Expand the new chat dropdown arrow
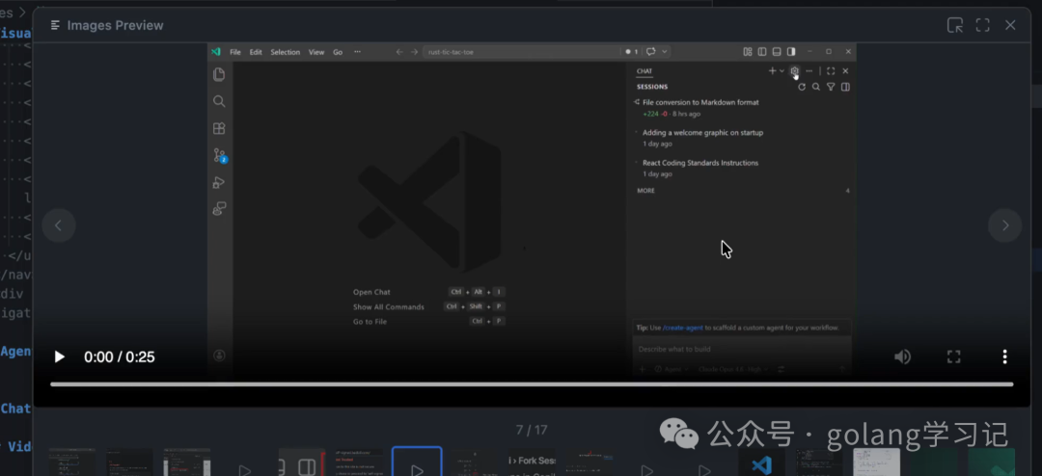The image size is (1042, 476). tap(781, 71)
